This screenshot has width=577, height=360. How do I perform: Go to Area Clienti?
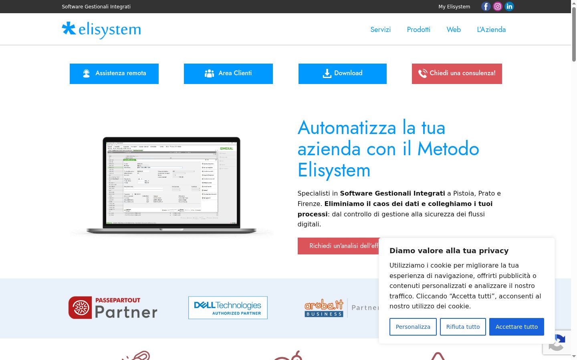[x=228, y=74]
